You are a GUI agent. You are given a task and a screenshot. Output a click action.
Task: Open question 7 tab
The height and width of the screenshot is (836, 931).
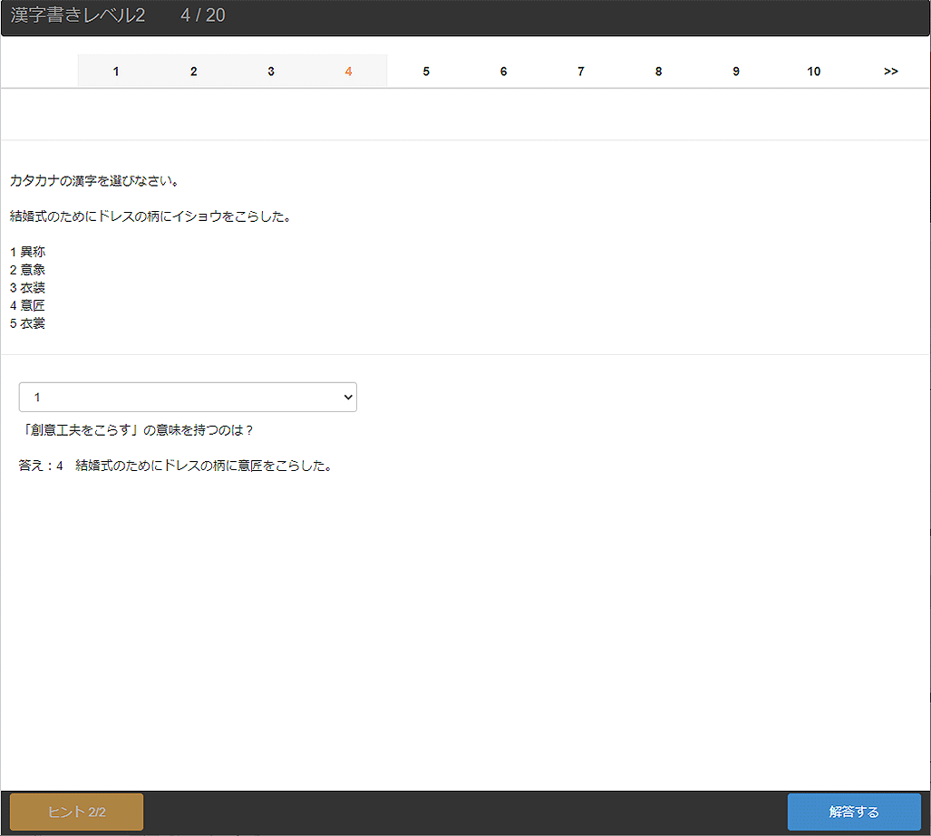581,72
